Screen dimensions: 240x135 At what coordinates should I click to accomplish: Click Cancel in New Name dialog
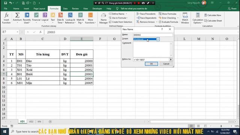click(166, 64)
